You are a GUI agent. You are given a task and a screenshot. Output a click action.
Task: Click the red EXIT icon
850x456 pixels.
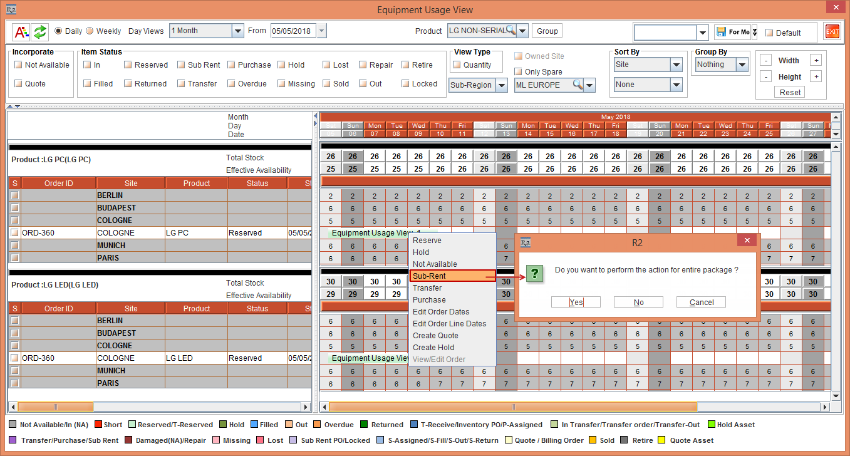[x=832, y=32]
